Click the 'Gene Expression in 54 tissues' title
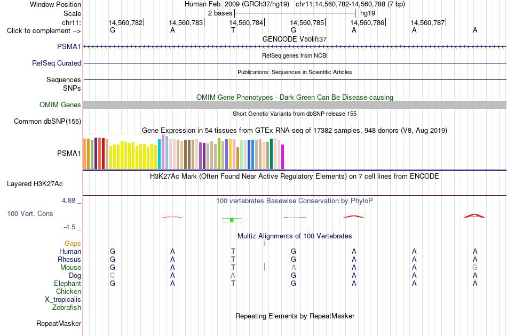 [295, 131]
